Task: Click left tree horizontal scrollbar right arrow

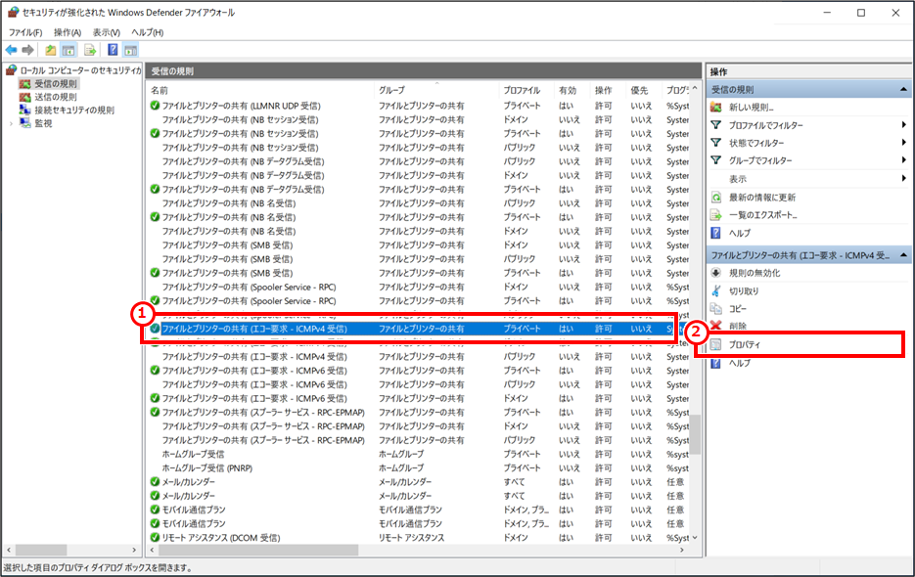Action: [134, 551]
